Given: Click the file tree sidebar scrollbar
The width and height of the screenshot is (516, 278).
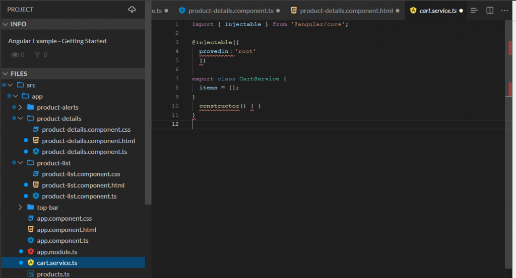Looking at the screenshot, I should point(148,103).
